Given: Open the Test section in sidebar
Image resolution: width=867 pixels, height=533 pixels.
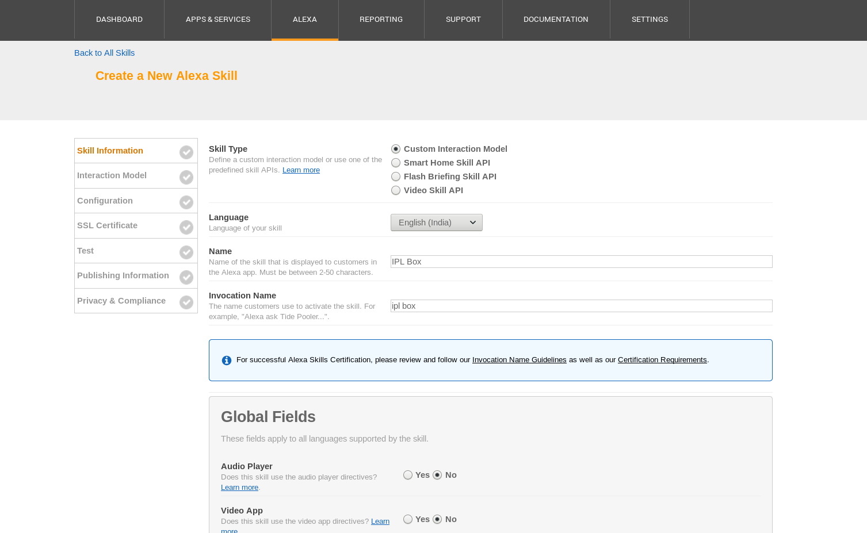Looking at the screenshot, I should (136, 251).
